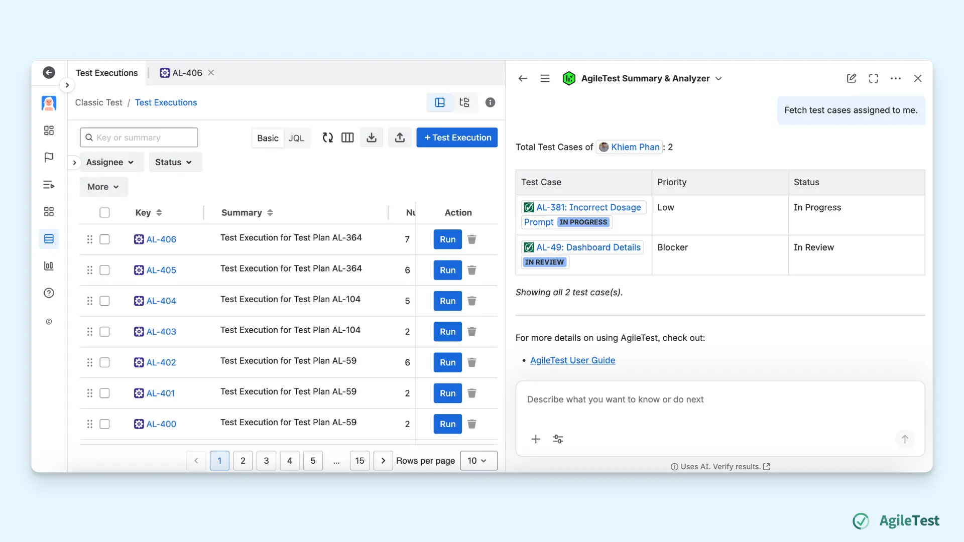Expand the analyzer panel to fullscreen
The image size is (964, 542).
(x=874, y=78)
